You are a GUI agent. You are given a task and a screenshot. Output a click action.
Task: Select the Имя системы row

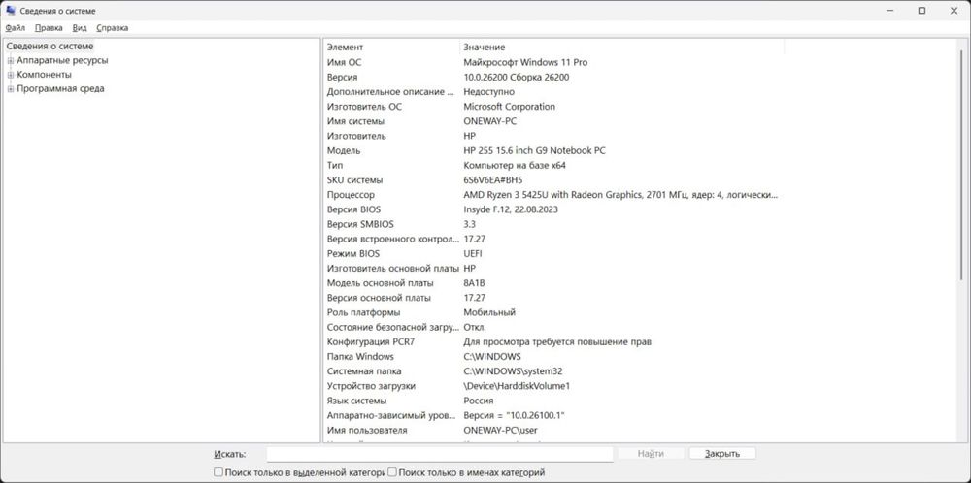[x=552, y=121]
